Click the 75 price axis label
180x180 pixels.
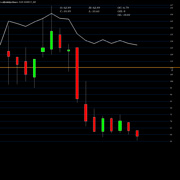171,114
